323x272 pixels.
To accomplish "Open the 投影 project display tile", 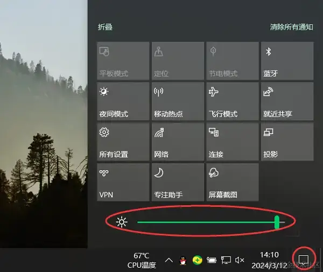I will click(x=287, y=142).
